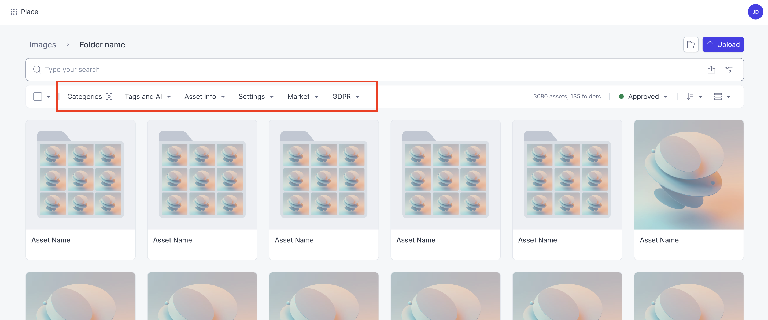This screenshot has width=768, height=320.
Task: Click the magnifier search icon
Action: click(x=37, y=70)
